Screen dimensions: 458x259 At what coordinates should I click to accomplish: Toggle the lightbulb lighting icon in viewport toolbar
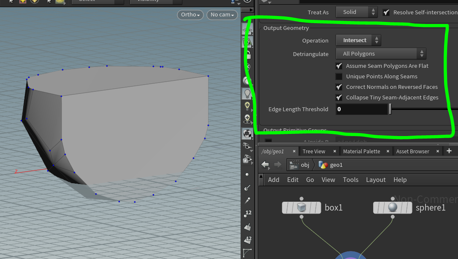coord(247,93)
